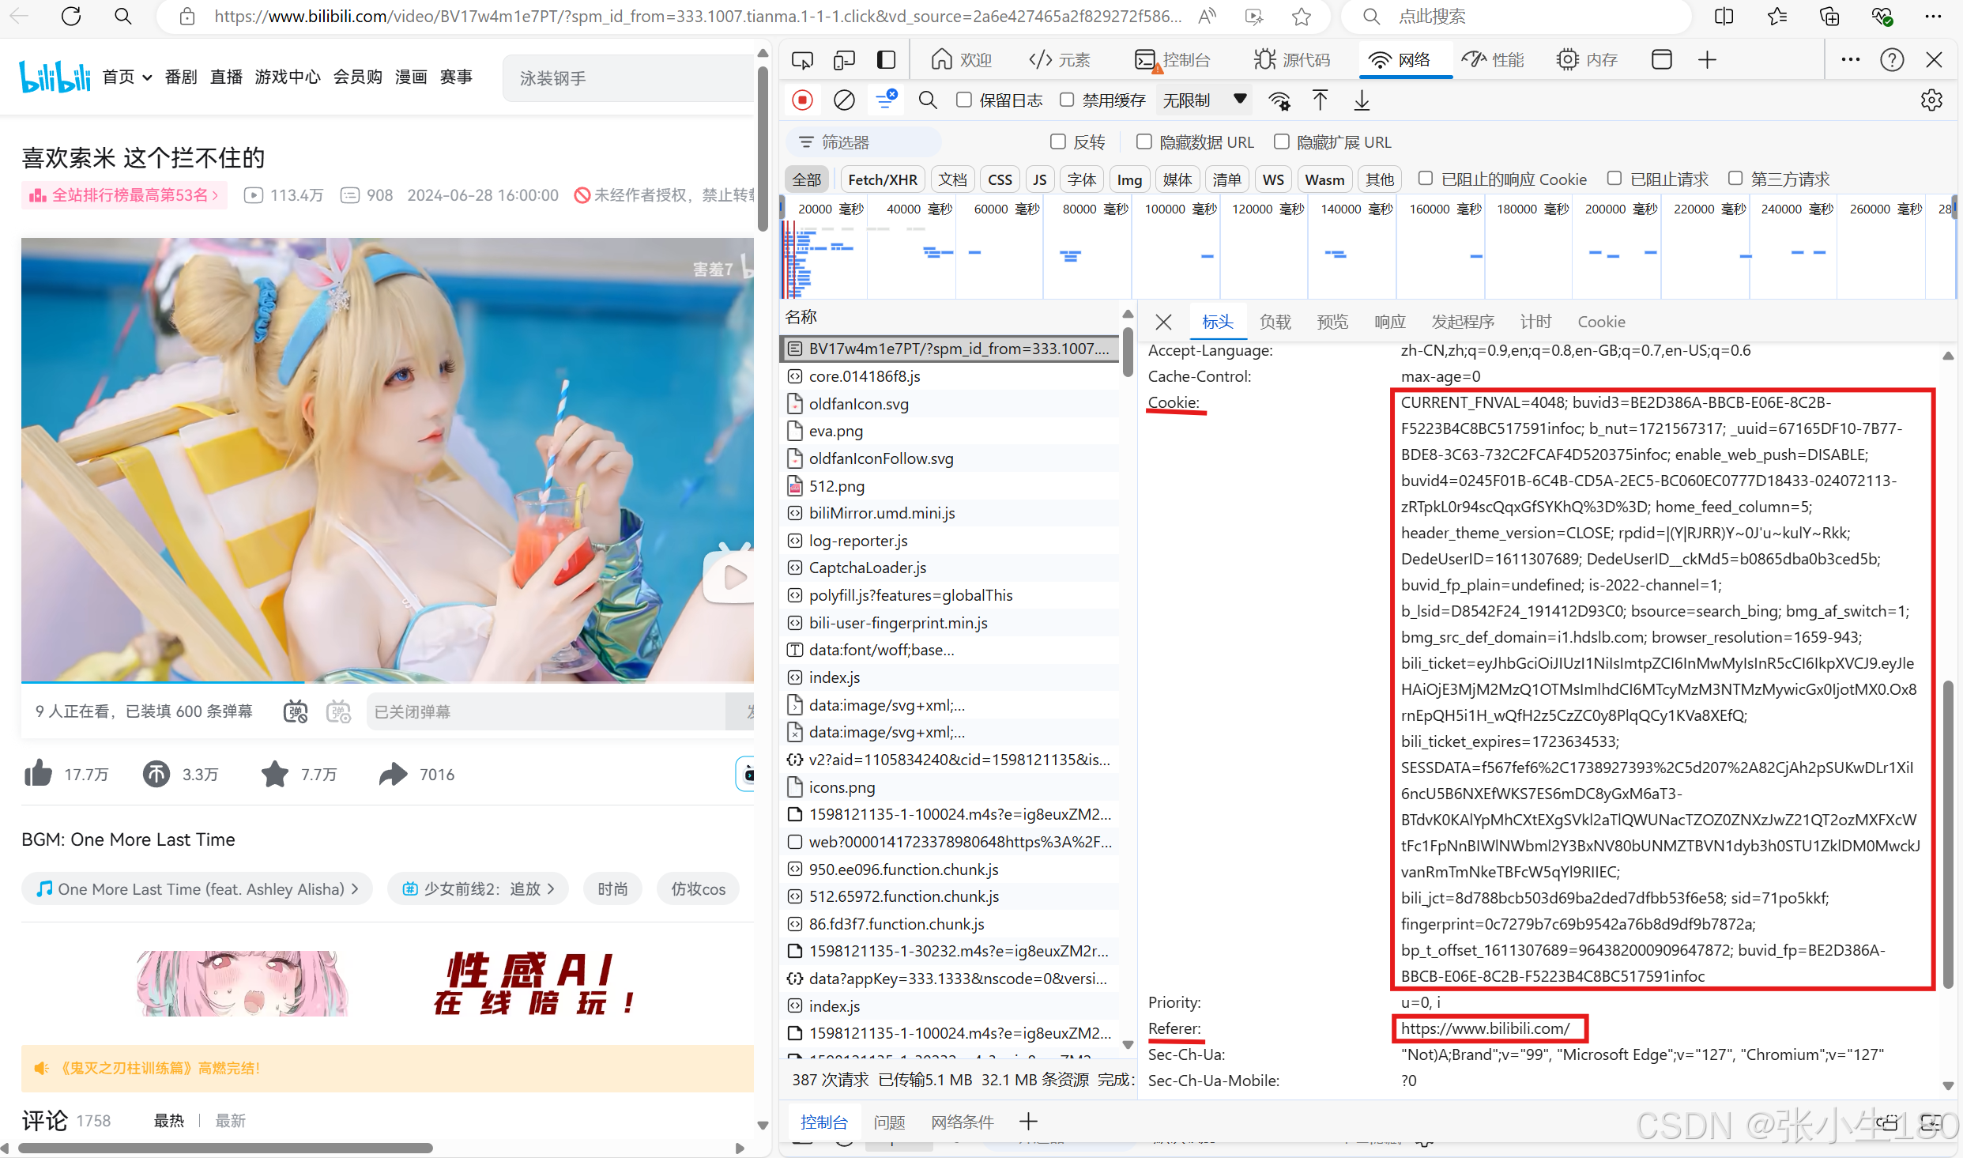Click the video progress bar
Viewport: 1963px width, 1158px height.
(387, 681)
